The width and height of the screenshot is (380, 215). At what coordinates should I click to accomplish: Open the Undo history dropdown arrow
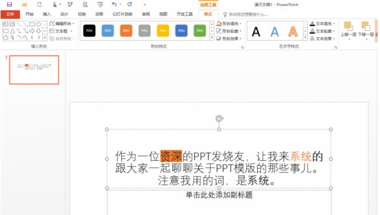(x=120, y=5)
